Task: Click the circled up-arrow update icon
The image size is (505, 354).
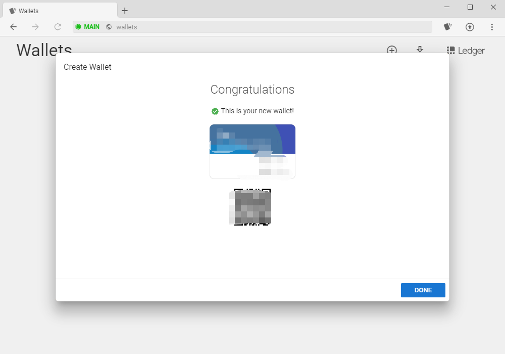Action: point(470,27)
